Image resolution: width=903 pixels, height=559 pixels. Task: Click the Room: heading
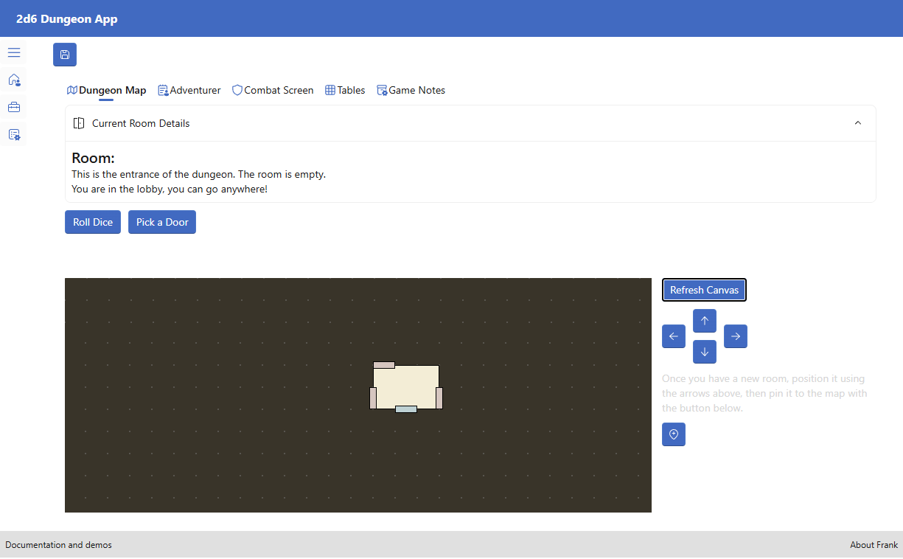pyautogui.click(x=93, y=158)
